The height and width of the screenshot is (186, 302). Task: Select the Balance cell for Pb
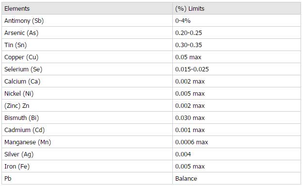236,178
